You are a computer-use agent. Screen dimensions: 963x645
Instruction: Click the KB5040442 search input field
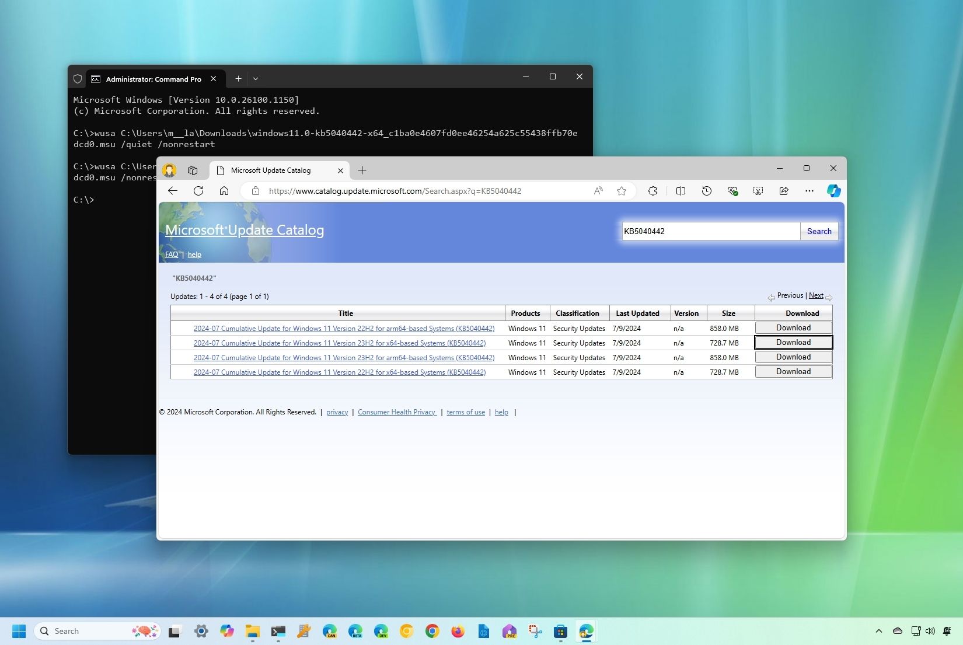click(x=710, y=231)
